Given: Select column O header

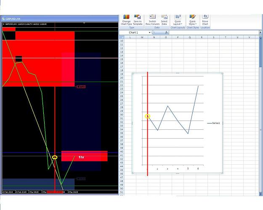Looking at the screenshot, I should pos(166,37).
